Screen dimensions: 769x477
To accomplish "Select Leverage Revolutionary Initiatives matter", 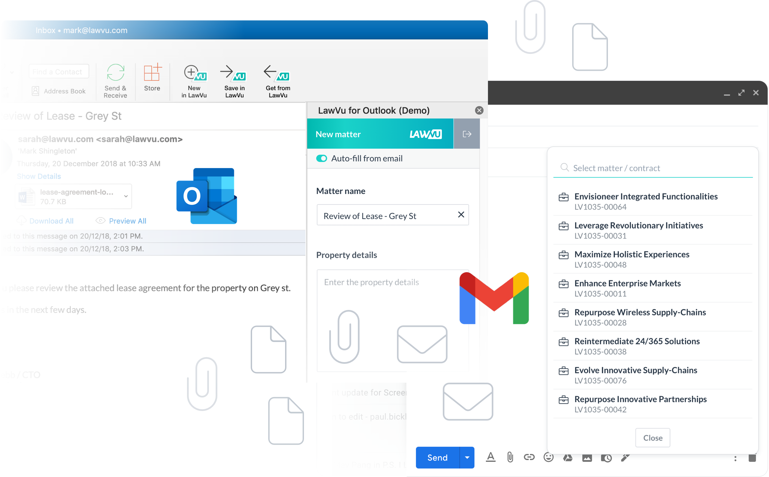I will point(653,230).
